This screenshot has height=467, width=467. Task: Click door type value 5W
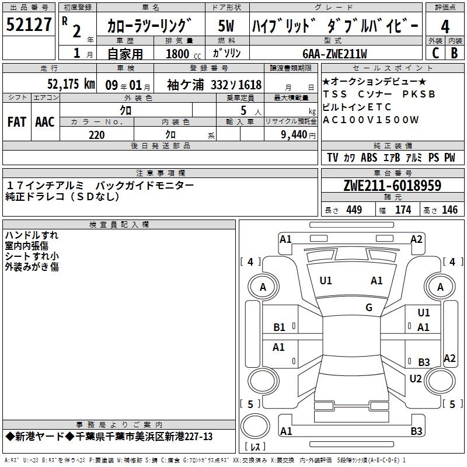click(226, 26)
